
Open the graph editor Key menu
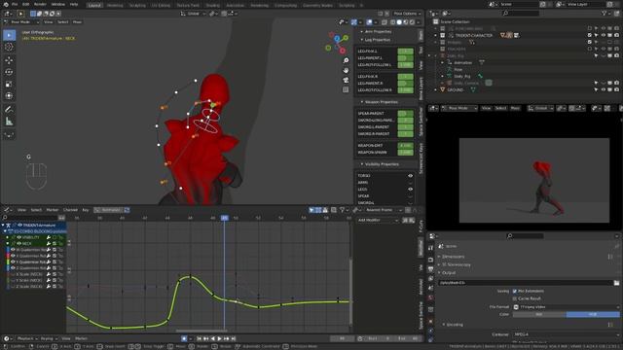pyautogui.click(x=86, y=210)
